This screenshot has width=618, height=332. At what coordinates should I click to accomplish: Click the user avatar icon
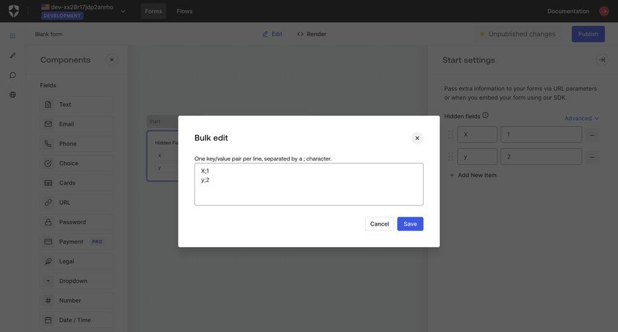[604, 11]
